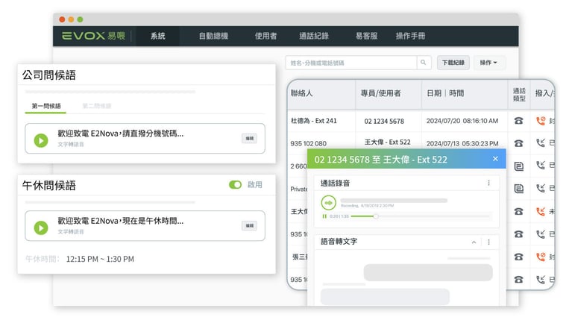Click missed-call icon in 王大 contact row

(x=541, y=211)
